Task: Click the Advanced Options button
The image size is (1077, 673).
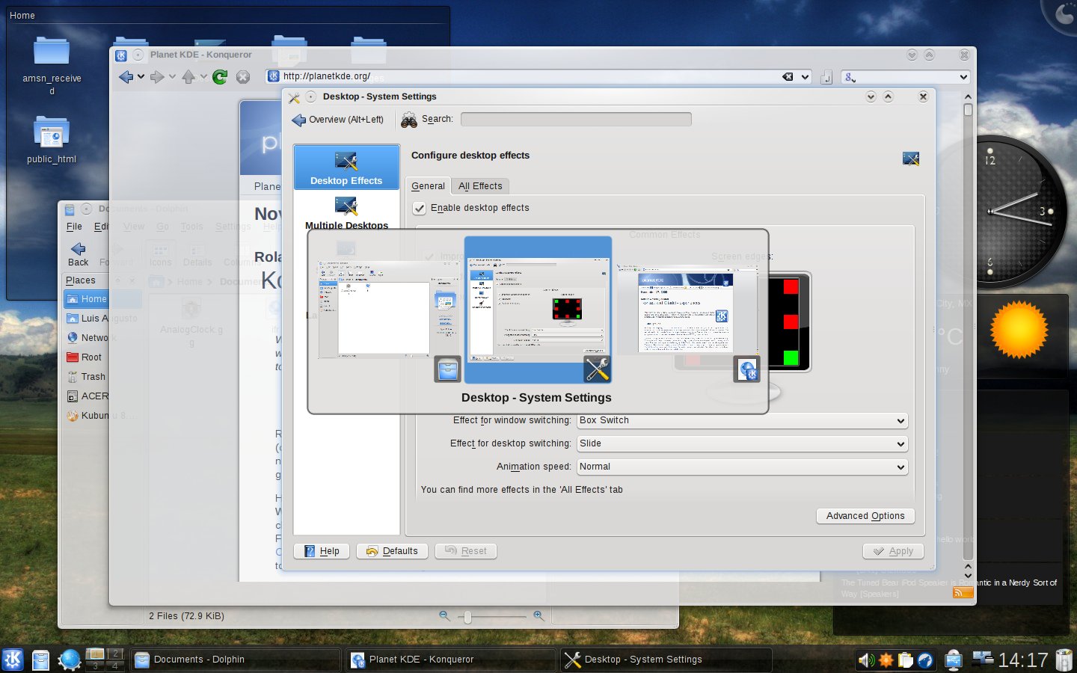Action: tap(865, 516)
